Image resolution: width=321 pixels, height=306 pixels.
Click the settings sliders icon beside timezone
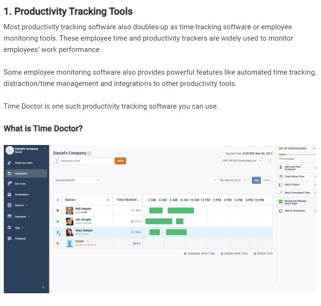tap(269, 161)
